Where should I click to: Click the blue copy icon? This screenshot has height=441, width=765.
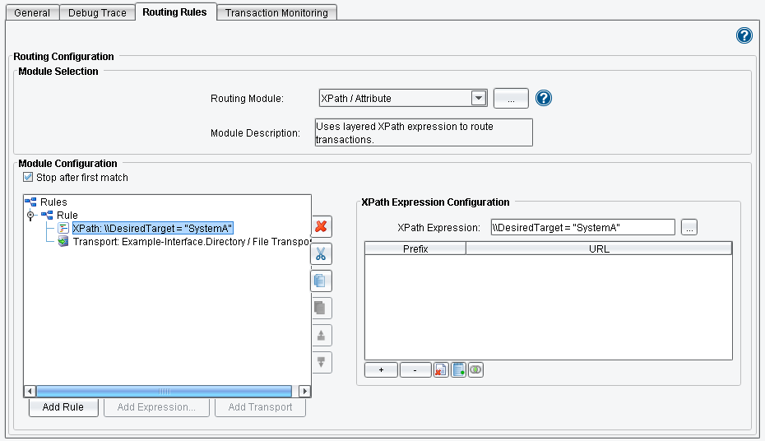pyautogui.click(x=321, y=281)
